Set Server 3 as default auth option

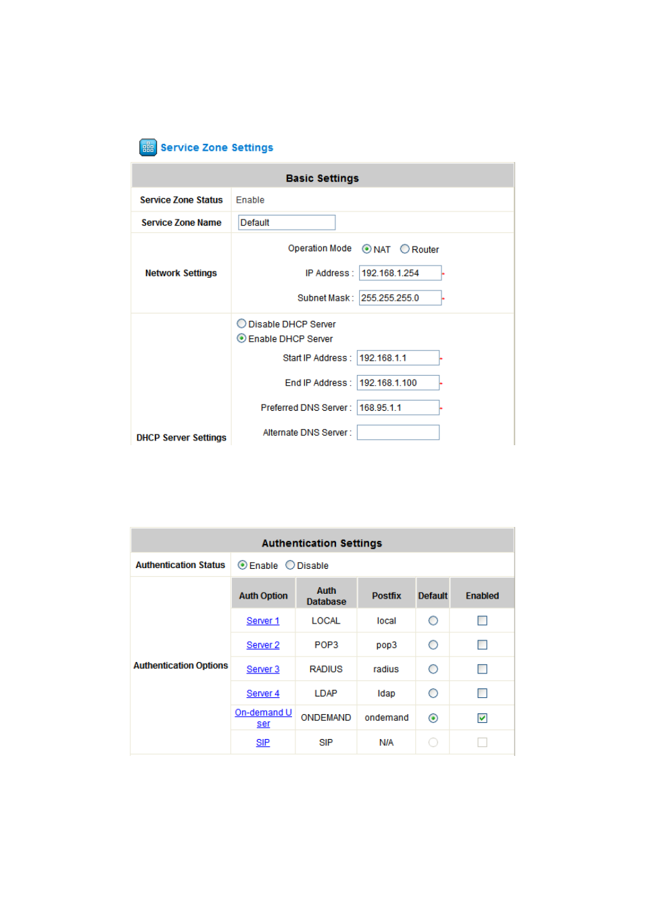(433, 669)
